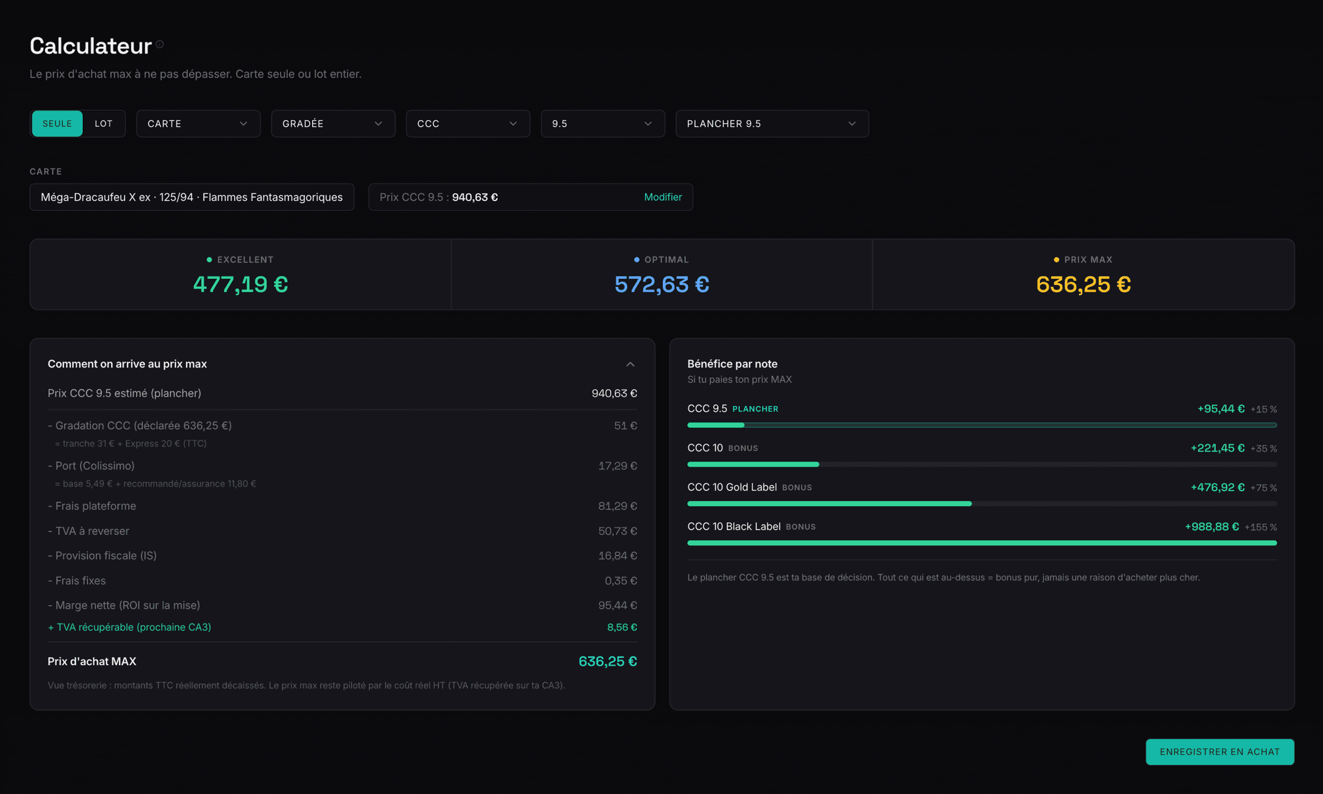The width and height of the screenshot is (1323, 794).
Task: Click the ENREGISTRER EN ACHAT button
Action: tap(1220, 752)
